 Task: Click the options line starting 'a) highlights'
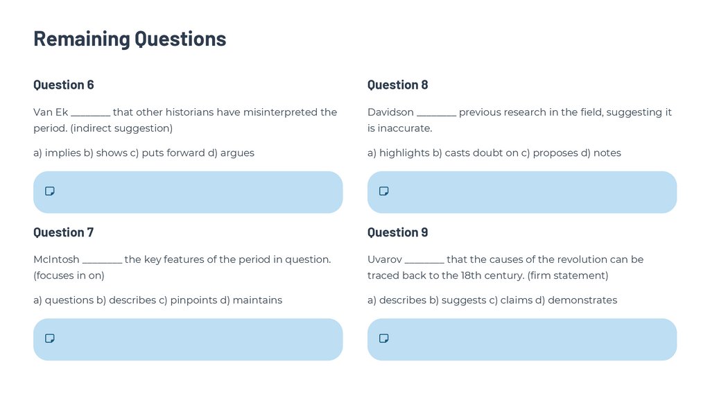click(x=494, y=153)
